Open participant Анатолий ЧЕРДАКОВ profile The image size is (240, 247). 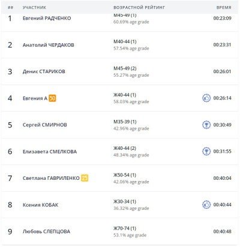[49, 45]
